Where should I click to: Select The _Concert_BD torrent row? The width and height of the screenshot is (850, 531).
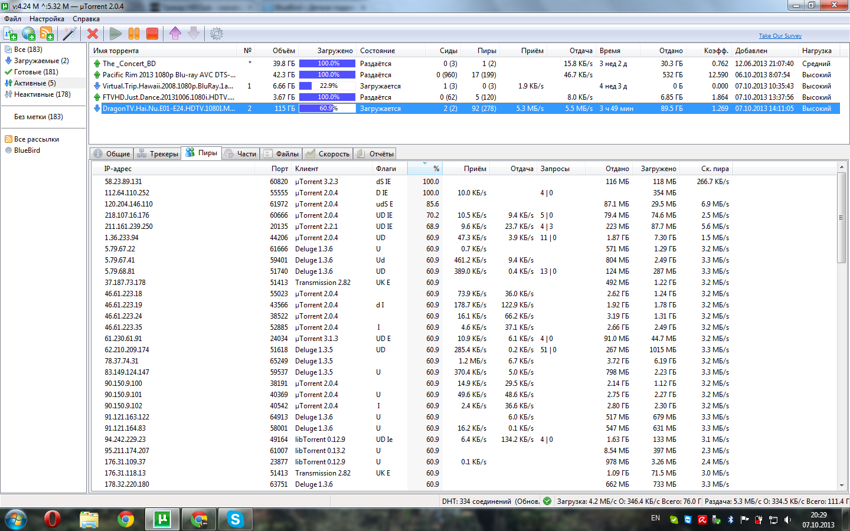(465, 64)
